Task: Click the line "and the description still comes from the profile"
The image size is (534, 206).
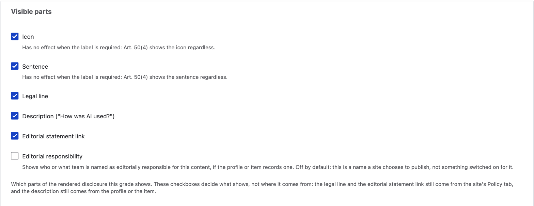Action: [x=83, y=191]
